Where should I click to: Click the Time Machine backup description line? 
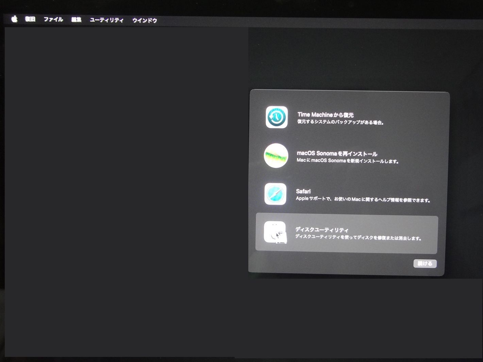[x=340, y=122]
